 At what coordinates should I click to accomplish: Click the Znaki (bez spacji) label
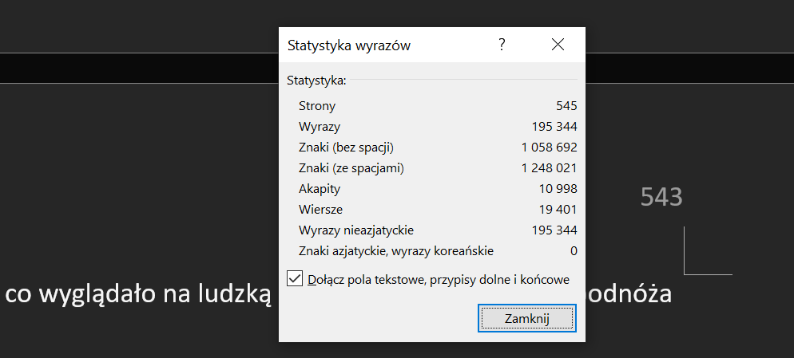347,147
